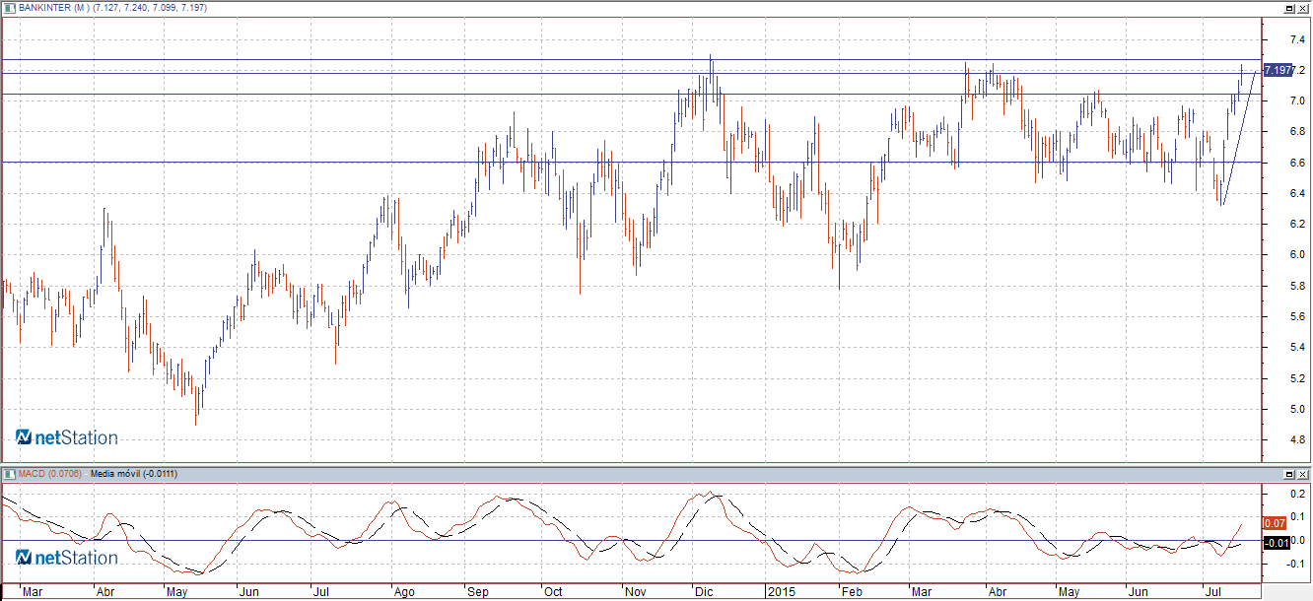Click the MACD indicator panel icon
The width and height of the screenshot is (1313, 601).
[x=7, y=474]
